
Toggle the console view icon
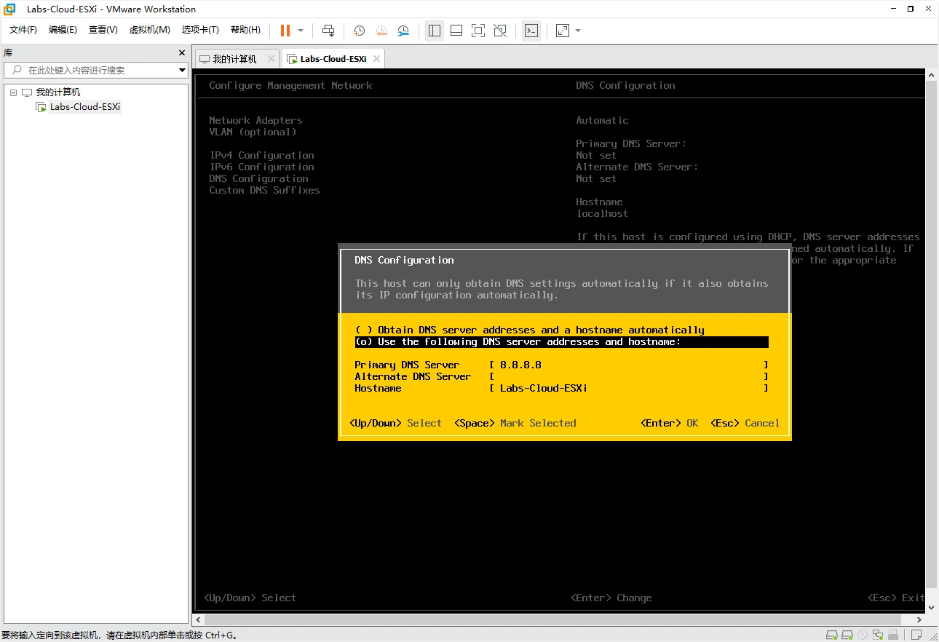pos(531,31)
